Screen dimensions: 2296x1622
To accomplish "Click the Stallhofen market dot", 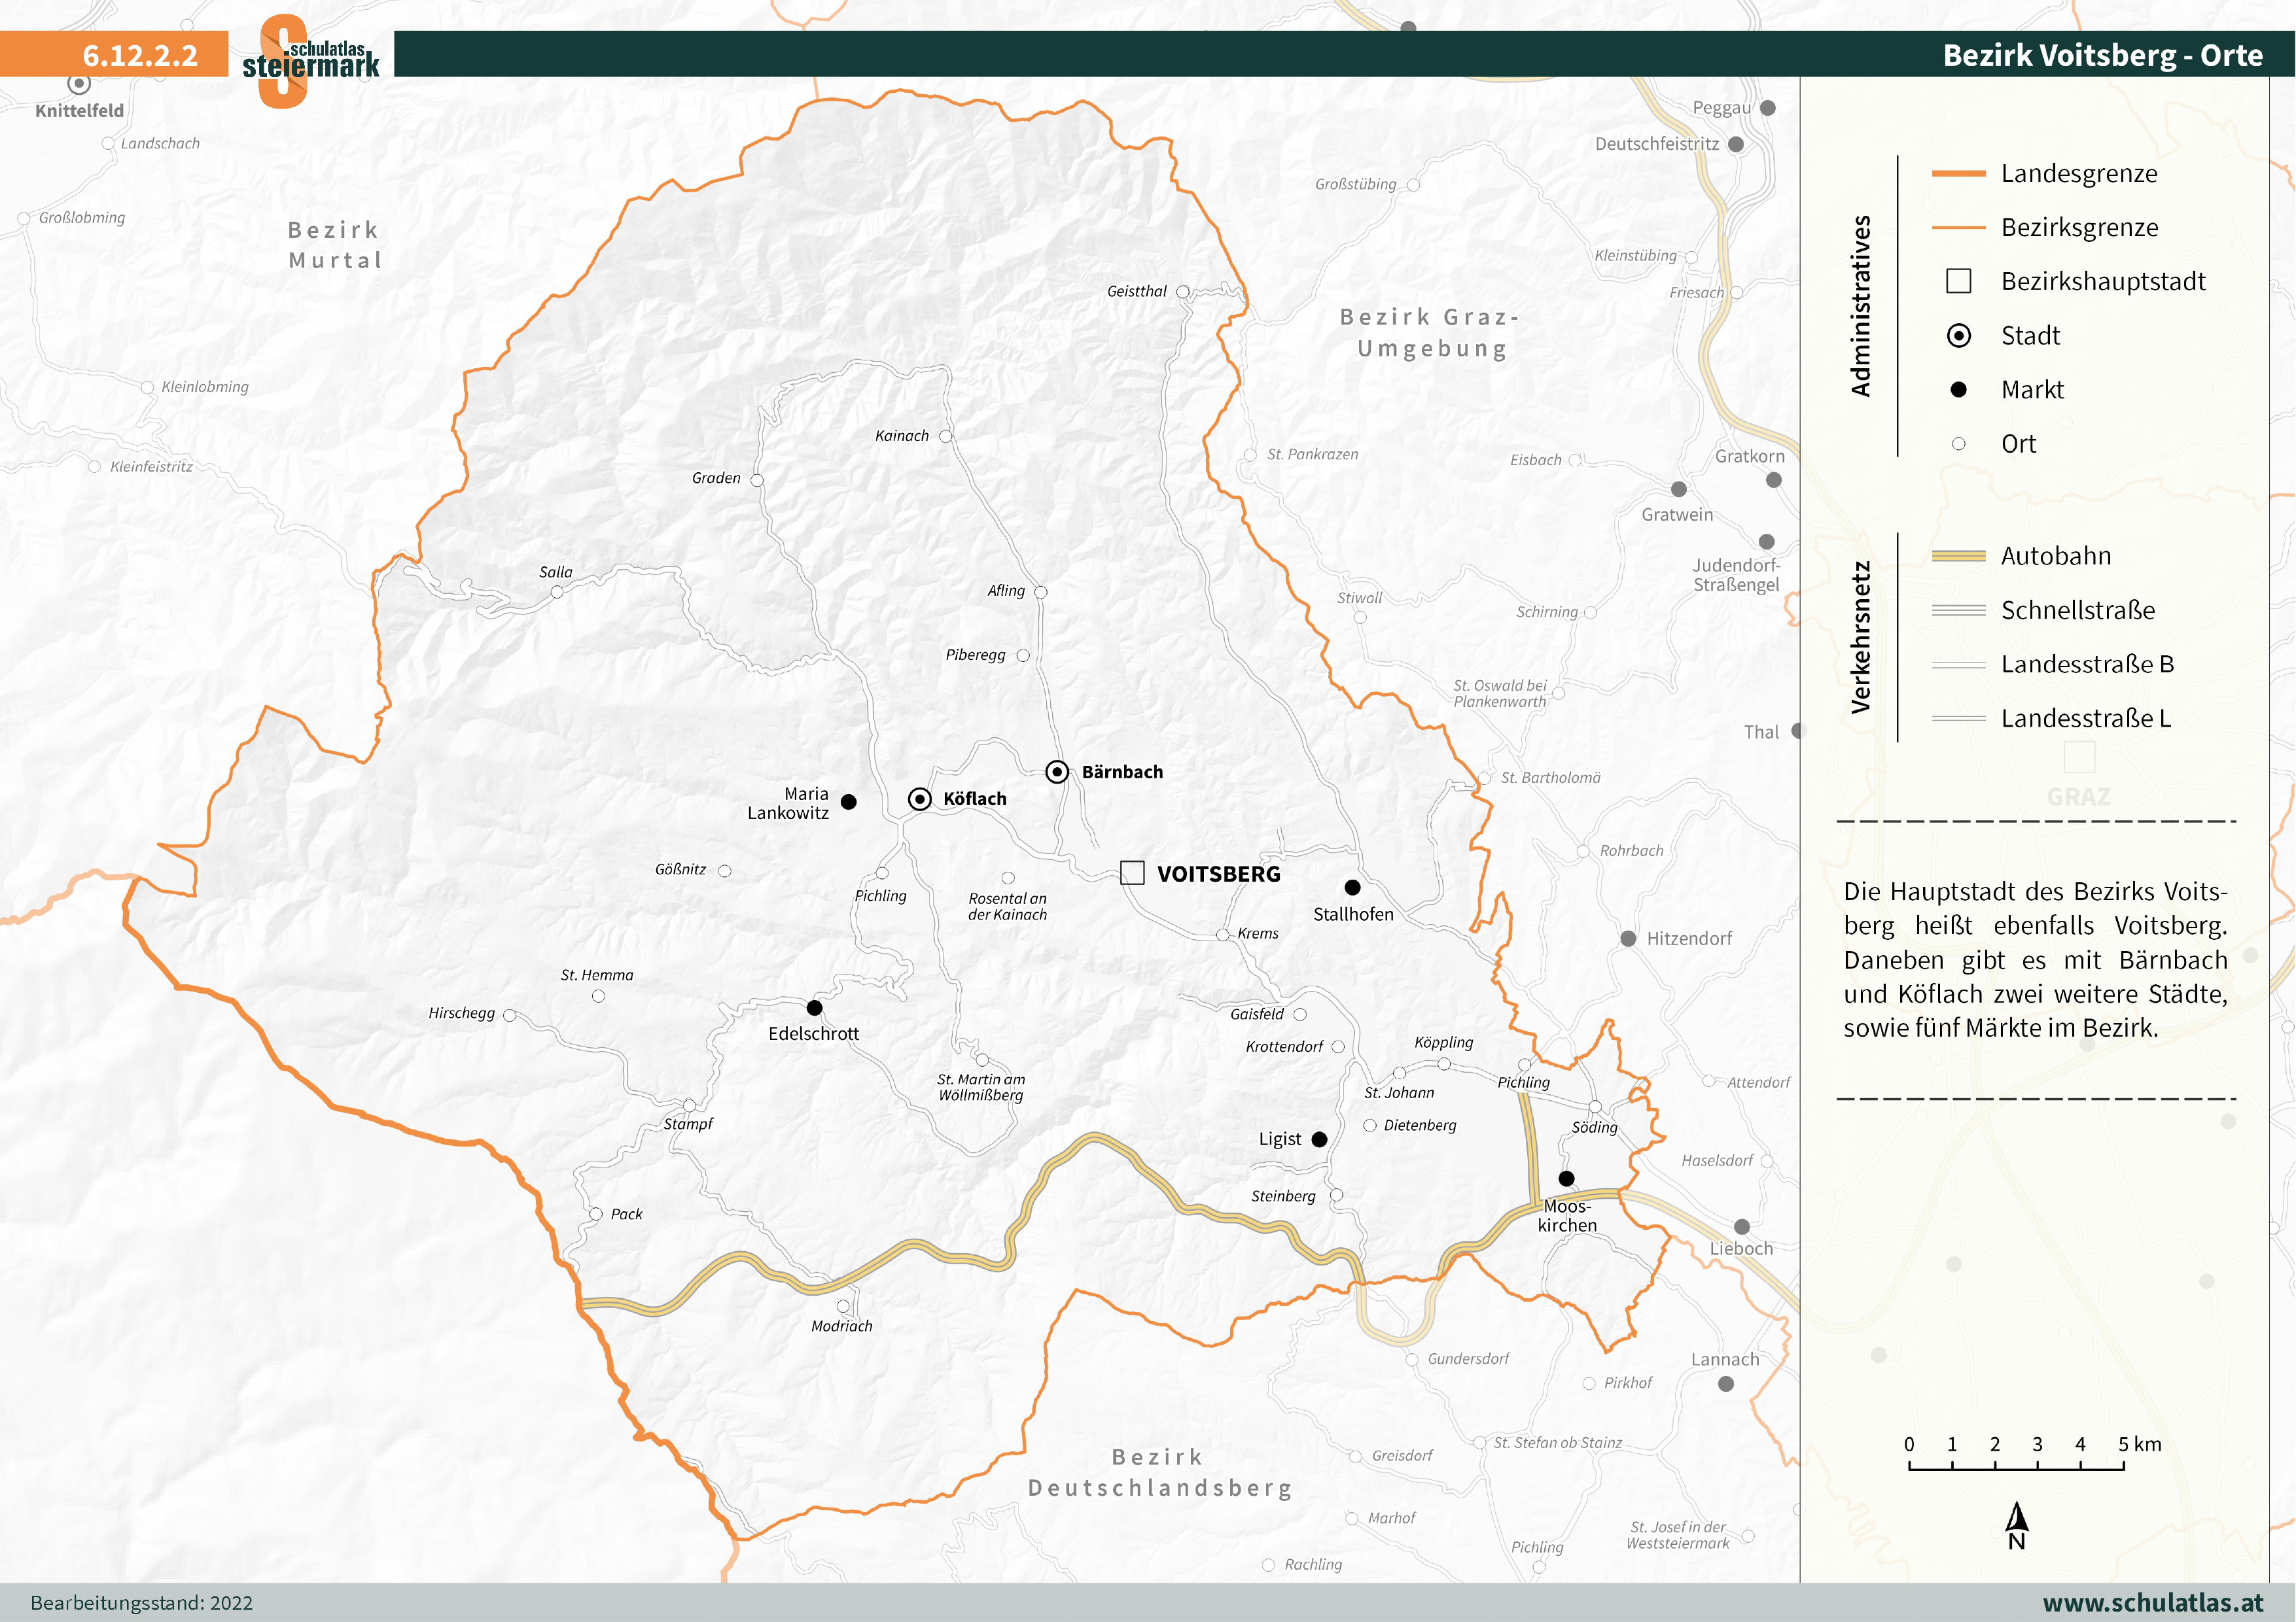I will pos(1352,886).
